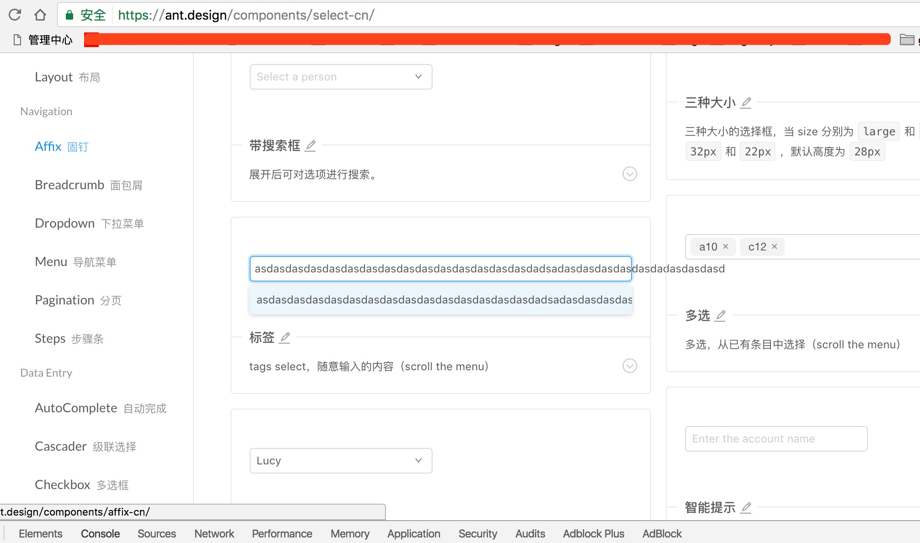Expand code for the 标签 tags demo
Image resolution: width=920 pixels, height=543 pixels.
(630, 366)
